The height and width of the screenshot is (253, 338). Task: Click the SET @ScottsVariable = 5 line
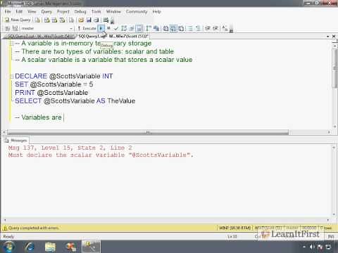(54, 84)
